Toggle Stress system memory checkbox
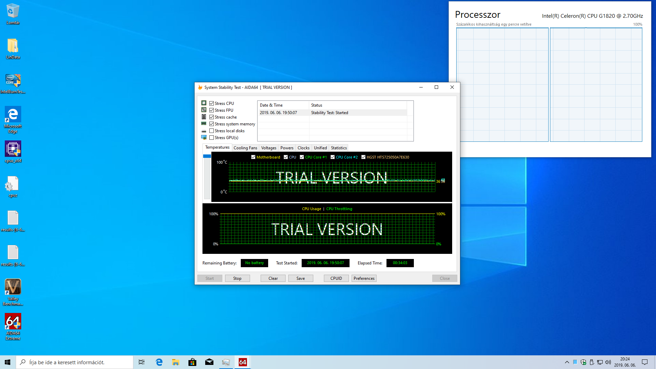 pos(212,124)
